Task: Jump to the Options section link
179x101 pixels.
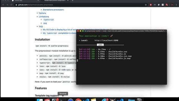Action: (43, 13)
